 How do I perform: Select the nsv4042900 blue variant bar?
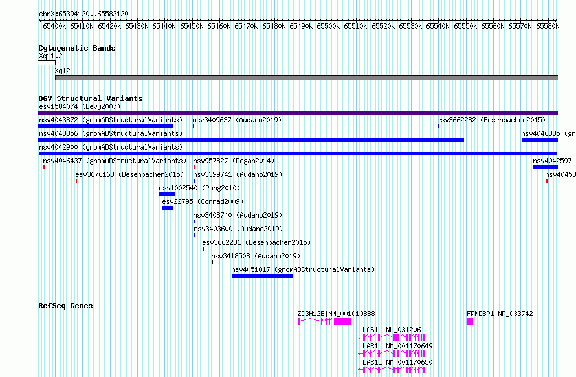298,154
